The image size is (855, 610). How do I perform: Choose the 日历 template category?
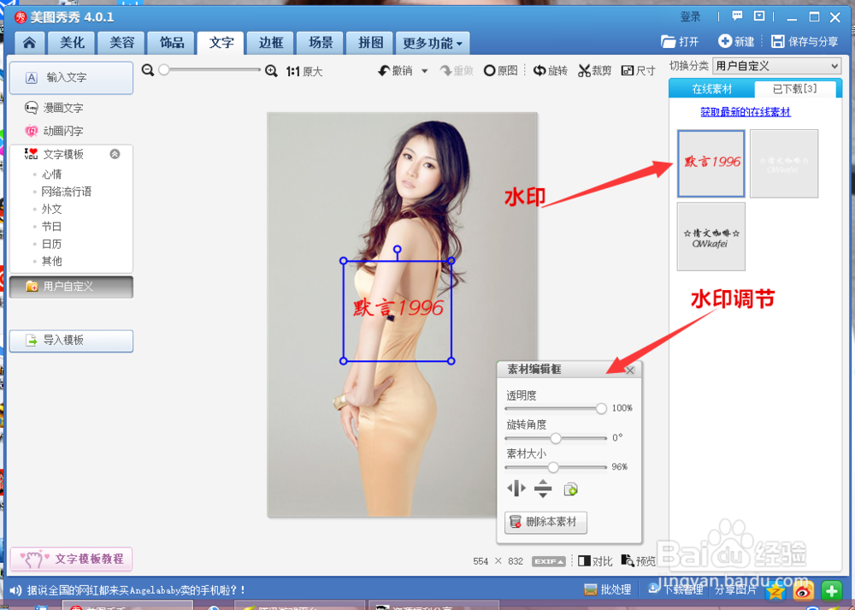[52, 244]
